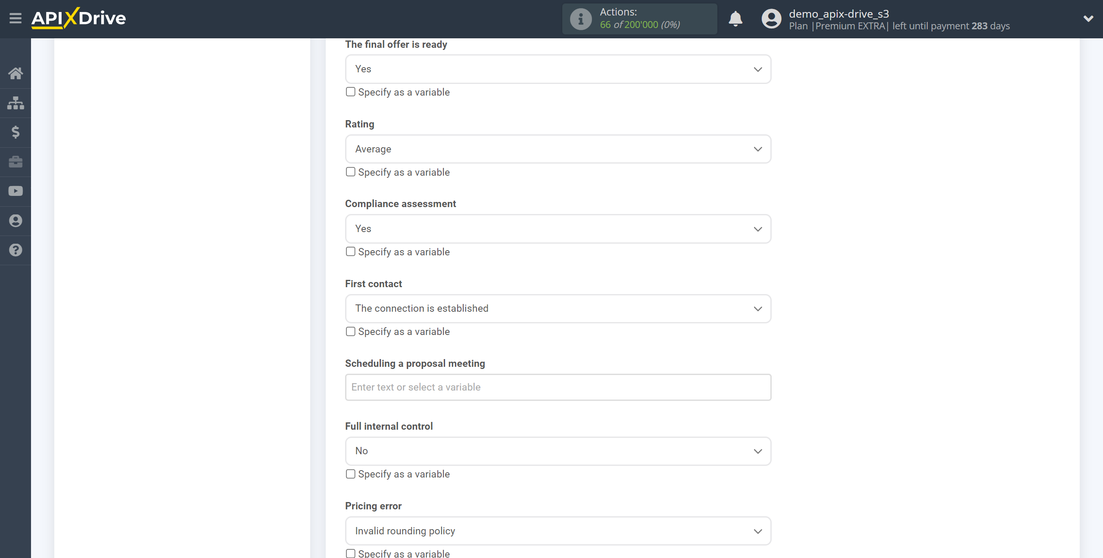The width and height of the screenshot is (1103, 558).
Task: Open the Rating dropdown showing Average
Action: 558,149
